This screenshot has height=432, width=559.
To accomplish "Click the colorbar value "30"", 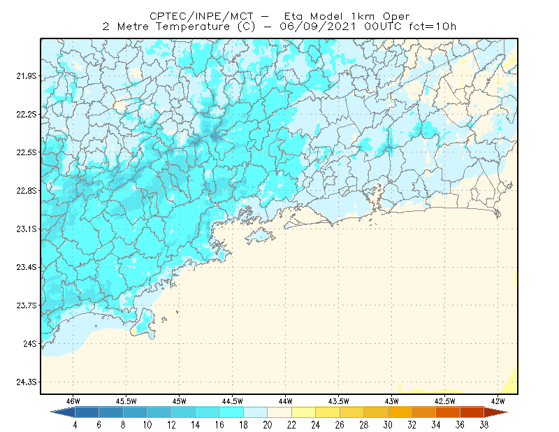I will (x=388, y=425).
